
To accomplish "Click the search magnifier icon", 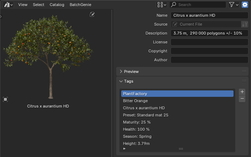I will 173,5.
